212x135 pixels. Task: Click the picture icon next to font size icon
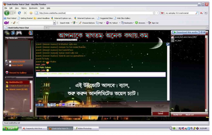tap(67, 105)
